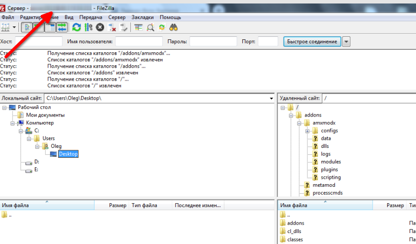The image size is (416, 244).
Task: Collapse the remote addons folder node
Action: 291,116
